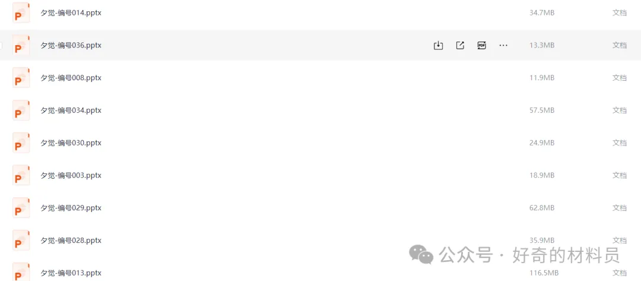Click the file name 夕觉-编号030.pptx

coord(71,143)
